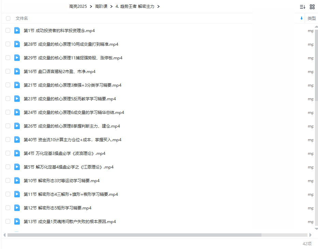Click video icon of 第12节 解密形态5矩形 file

pyautogui.click(x=17, y=208)
